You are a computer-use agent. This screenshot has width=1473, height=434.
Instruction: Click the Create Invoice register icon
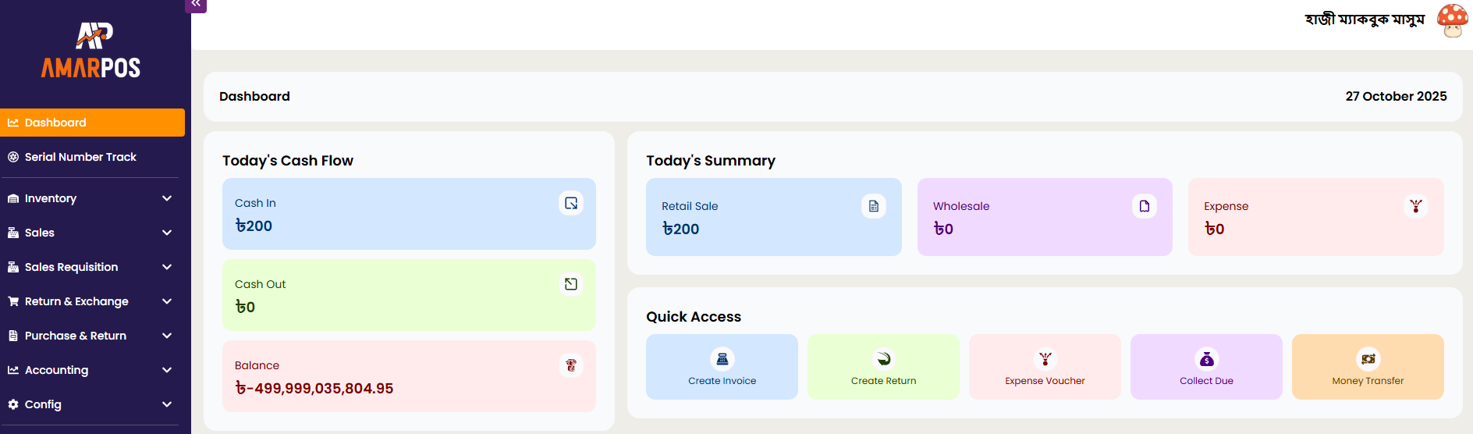(722, 359)
